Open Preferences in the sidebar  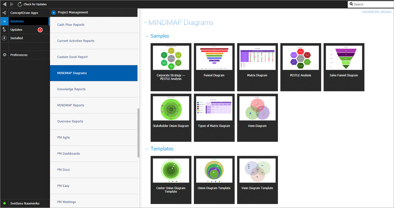click(x=25, y=55)
